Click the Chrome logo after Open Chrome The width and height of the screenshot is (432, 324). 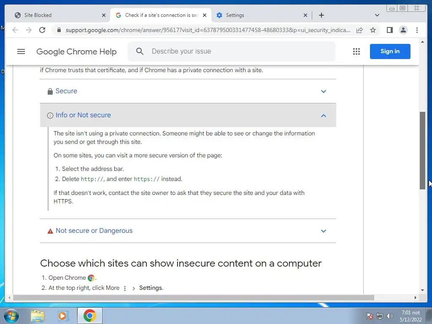[91, 278]
